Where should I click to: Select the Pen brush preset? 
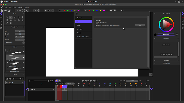coord(15,52)
